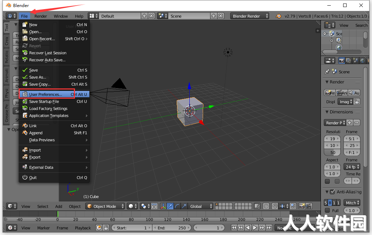The image size is (372, 235).
Task: Select the rotate manipulator arc icon
Action: [177, 206]
